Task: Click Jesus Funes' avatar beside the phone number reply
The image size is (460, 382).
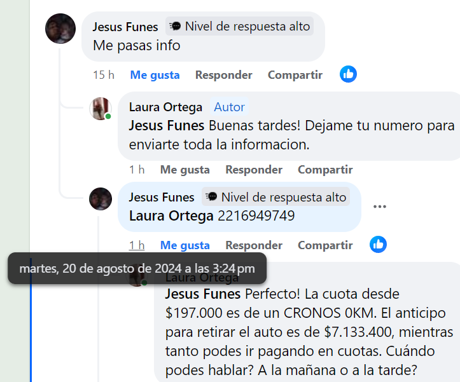Action: coord(101,199)
